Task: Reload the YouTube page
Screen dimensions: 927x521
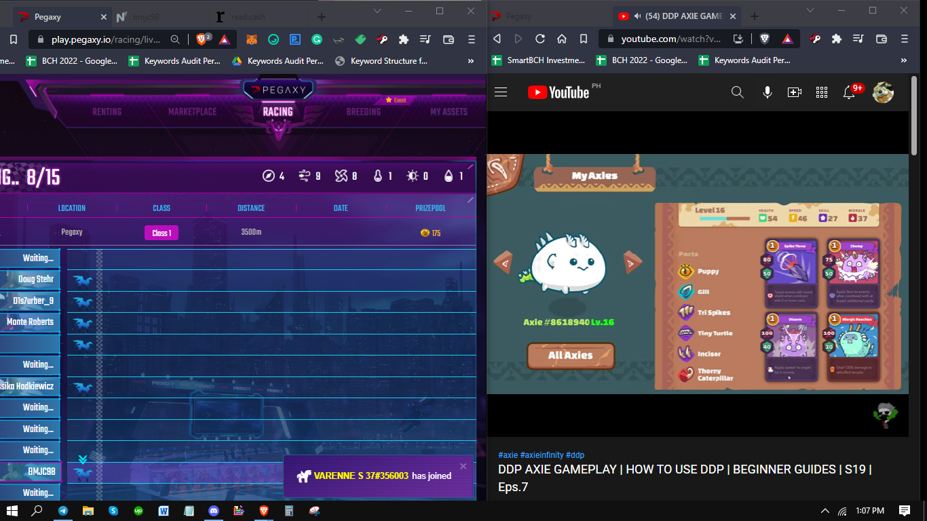Action: pyautogui.click(x=540, y=39)
